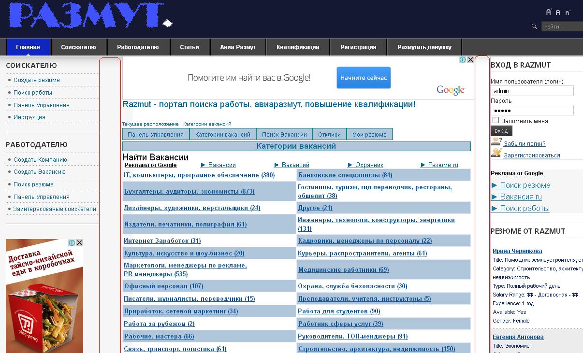Screen dimensions: 583x353
Task: Open 'Поиск резюме' sidebar link
Action: pos(33,184)
